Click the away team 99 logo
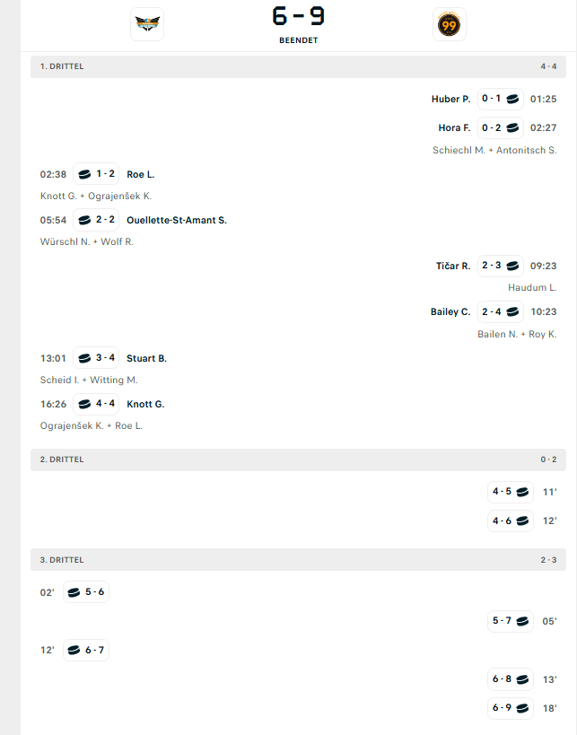The image size is (577, 735). coord(449,24)
